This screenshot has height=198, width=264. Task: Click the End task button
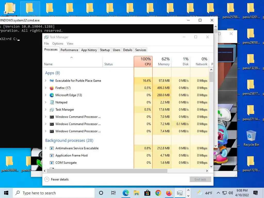[x=200, y=179]
